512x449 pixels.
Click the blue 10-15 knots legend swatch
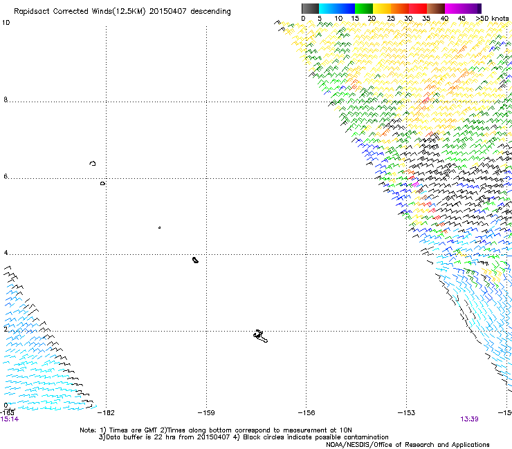click(346, 8)
